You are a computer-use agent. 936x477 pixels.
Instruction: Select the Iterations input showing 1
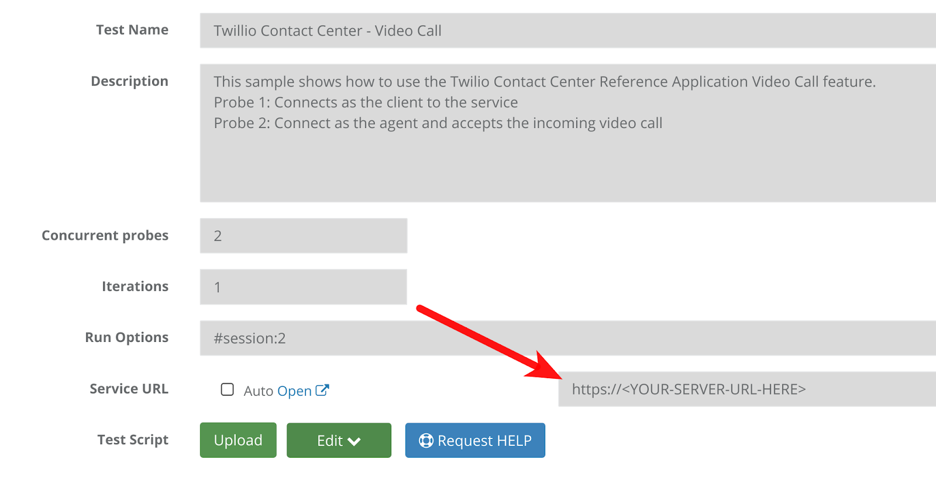[303, 286]
